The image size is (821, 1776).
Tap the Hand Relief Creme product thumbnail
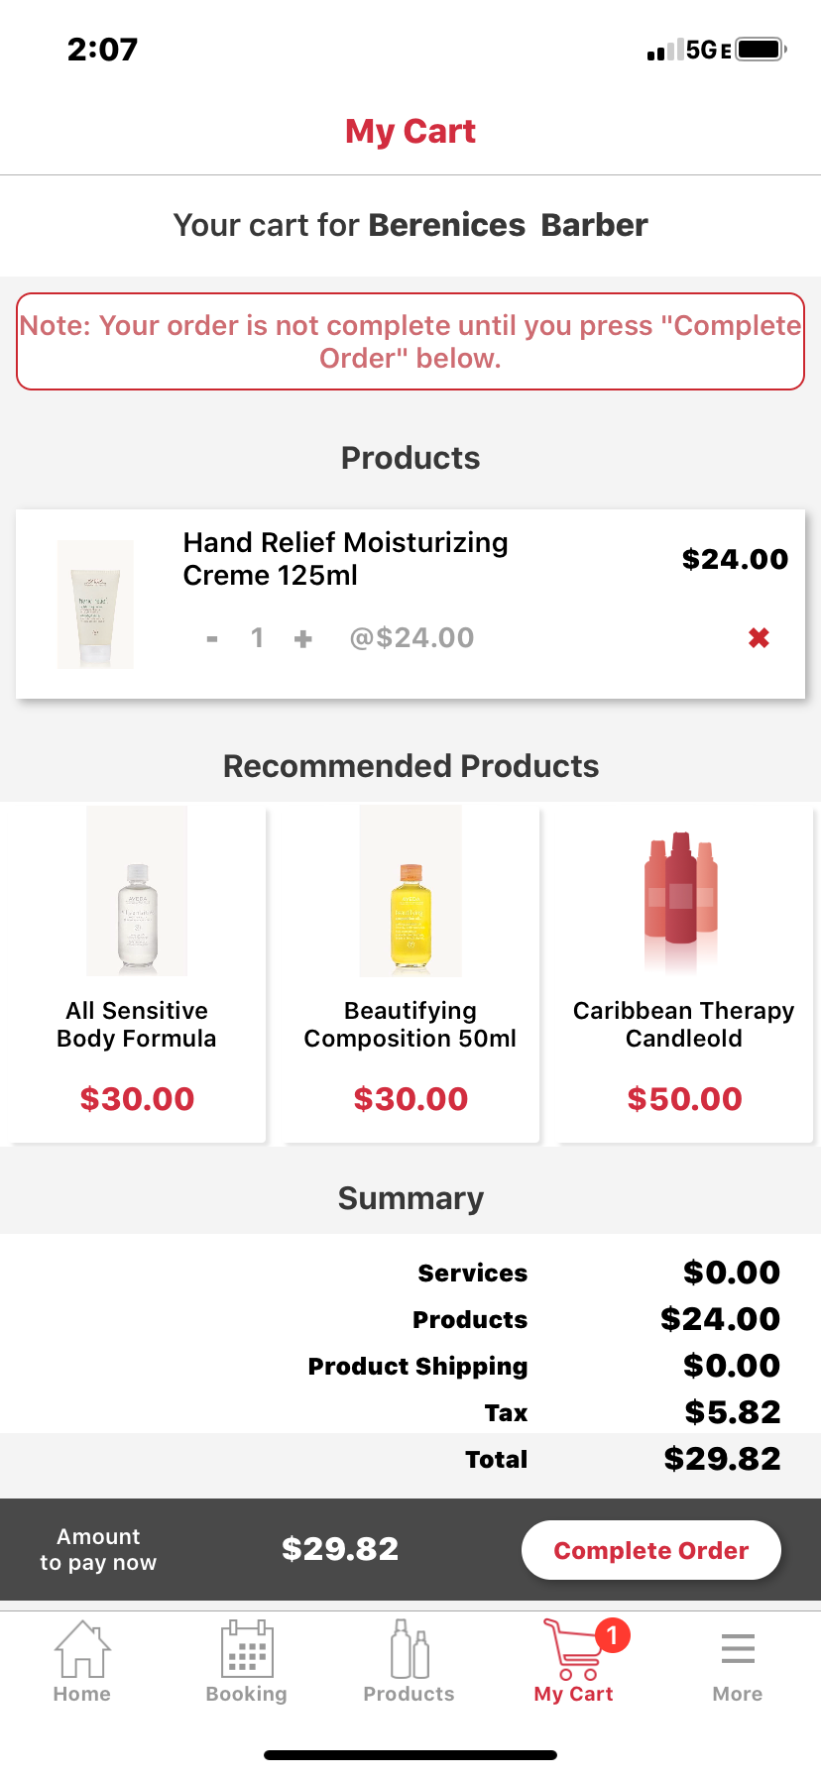point(95,604)
